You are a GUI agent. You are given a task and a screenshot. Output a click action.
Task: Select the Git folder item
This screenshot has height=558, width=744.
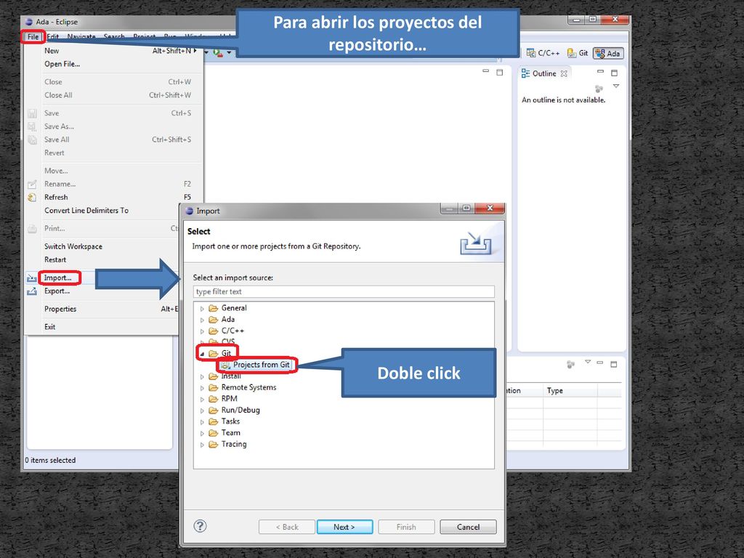click(x=220, y=353)
